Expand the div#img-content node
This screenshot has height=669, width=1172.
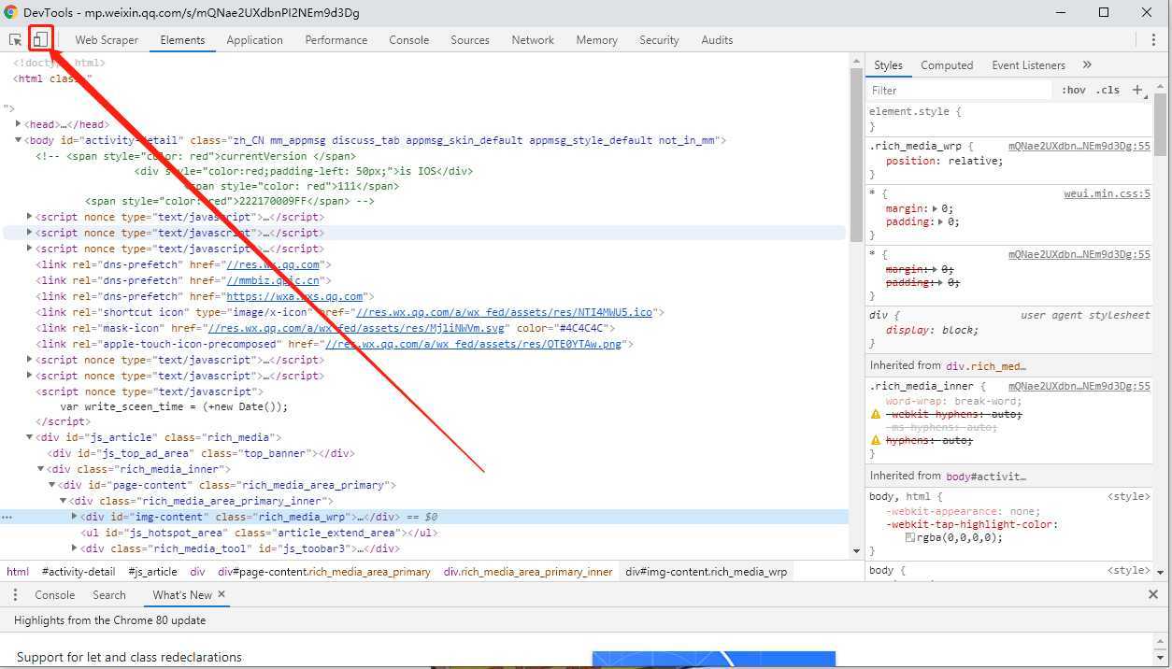pos(75,517)
